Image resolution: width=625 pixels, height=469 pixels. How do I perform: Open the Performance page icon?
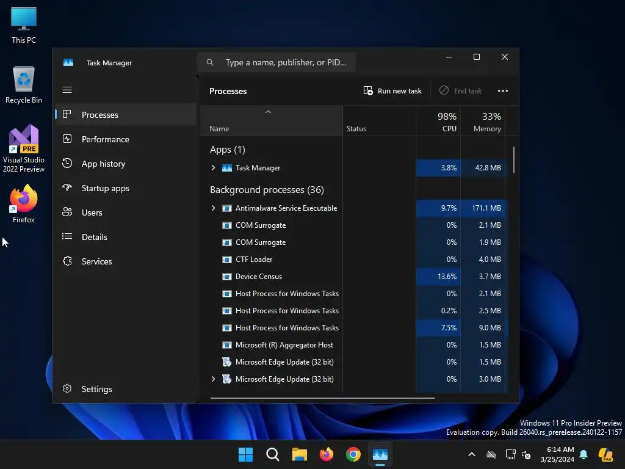pyautogui.click(x=67, y=139)
